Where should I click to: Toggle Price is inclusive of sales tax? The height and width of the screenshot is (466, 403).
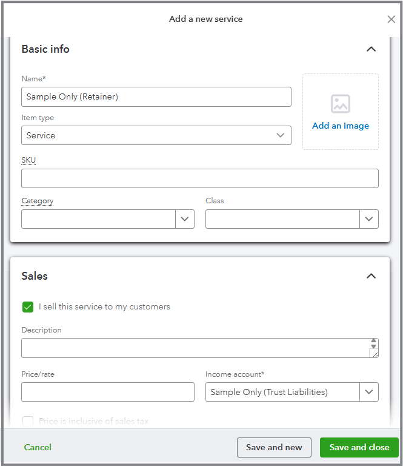[x=28, y=421]
